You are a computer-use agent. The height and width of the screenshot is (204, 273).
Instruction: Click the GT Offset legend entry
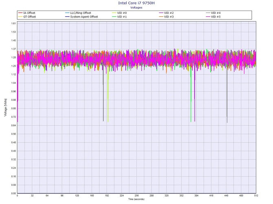tap(27, 17)
